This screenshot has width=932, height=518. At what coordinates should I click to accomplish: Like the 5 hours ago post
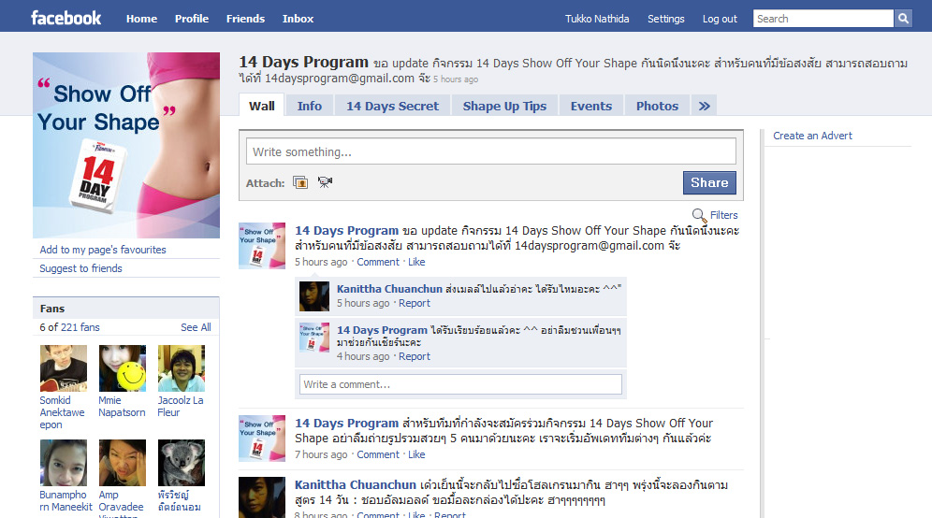(x=416, y=262)
